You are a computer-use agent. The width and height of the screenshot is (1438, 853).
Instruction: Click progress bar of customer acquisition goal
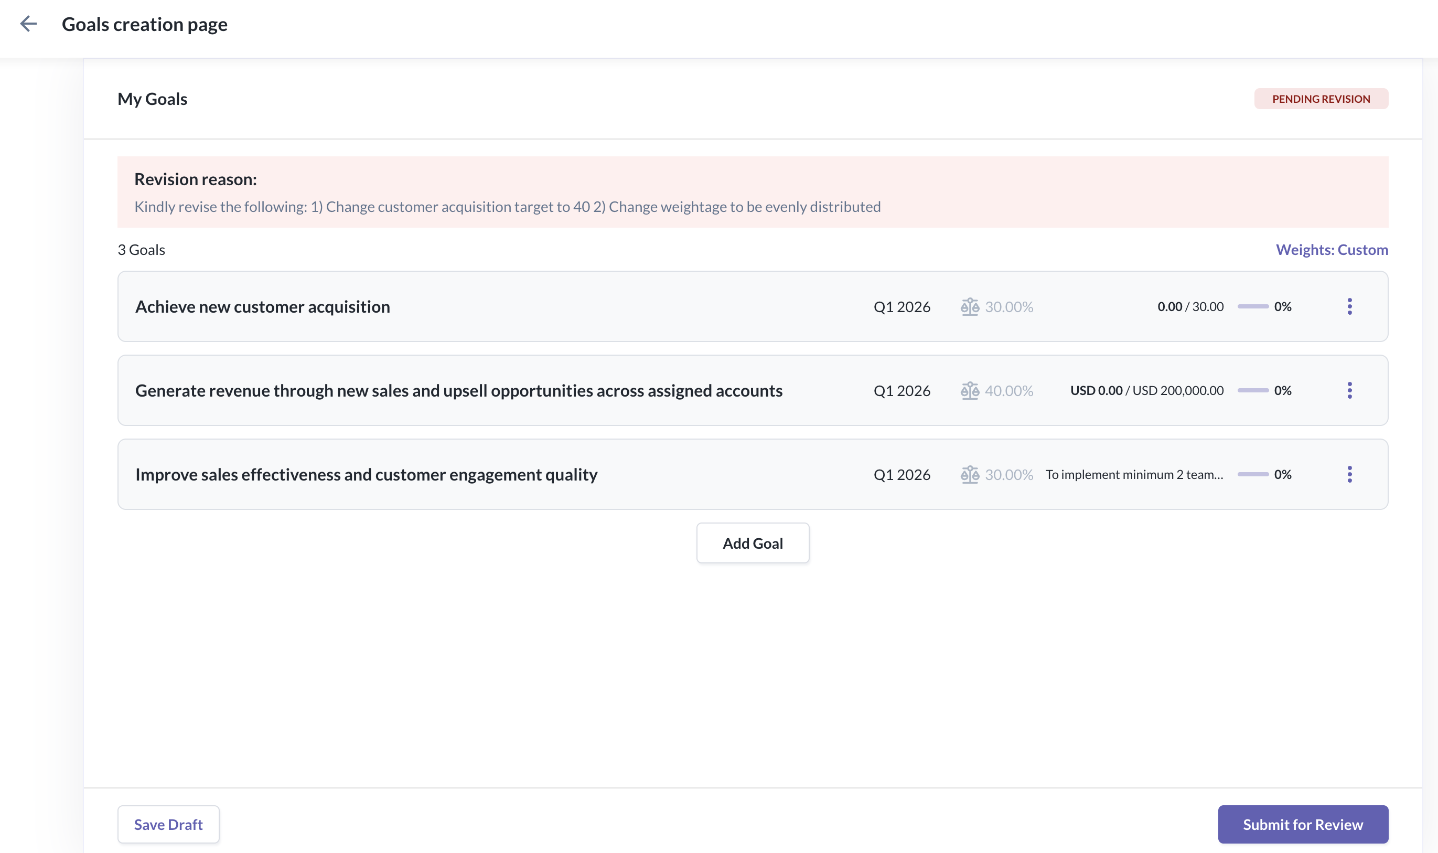(x=1252, y=306)
